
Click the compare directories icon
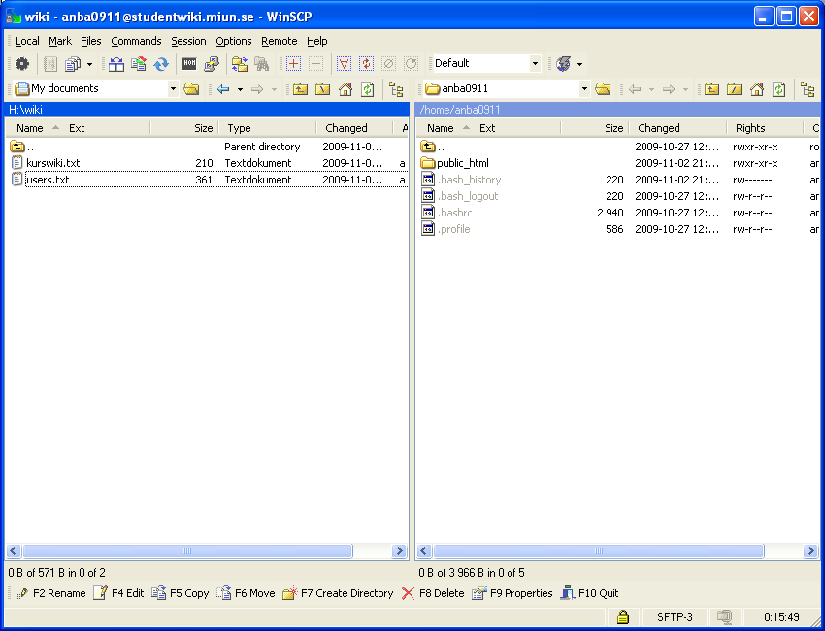(x=115, y=64)
